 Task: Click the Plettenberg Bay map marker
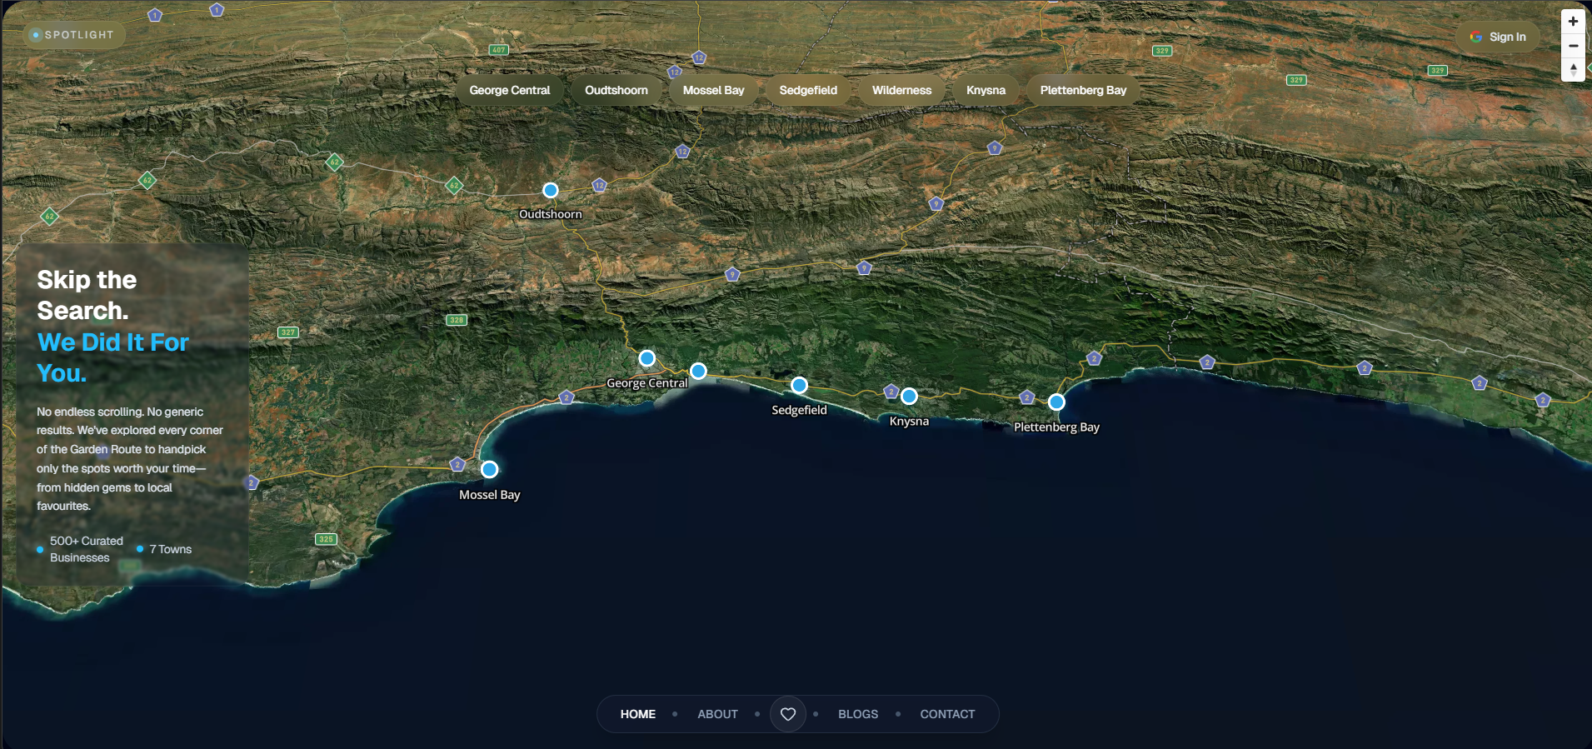click(x=1056, y=402)
